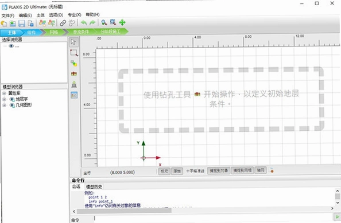Switch to the 模型历史 tab
Viewport: 341px width, 223px height.
[x=94, y=186]
